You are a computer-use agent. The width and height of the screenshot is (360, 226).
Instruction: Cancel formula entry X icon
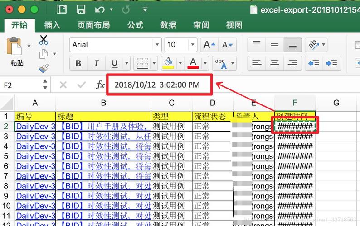[x=63, y=85]
